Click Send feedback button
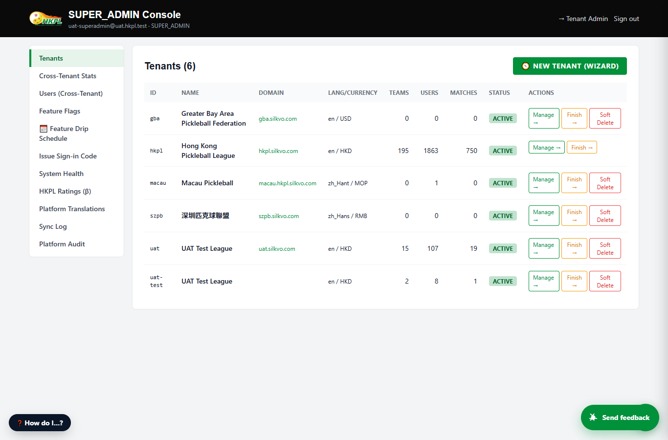668x440 pixels. (x=620, y=418)
